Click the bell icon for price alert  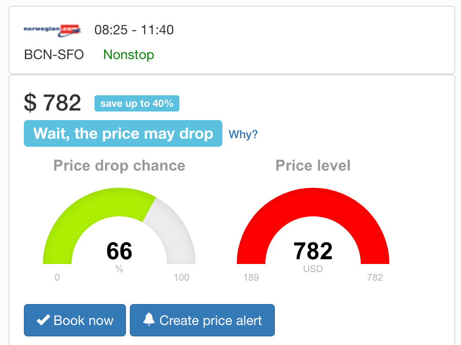(x=149, y=319)
